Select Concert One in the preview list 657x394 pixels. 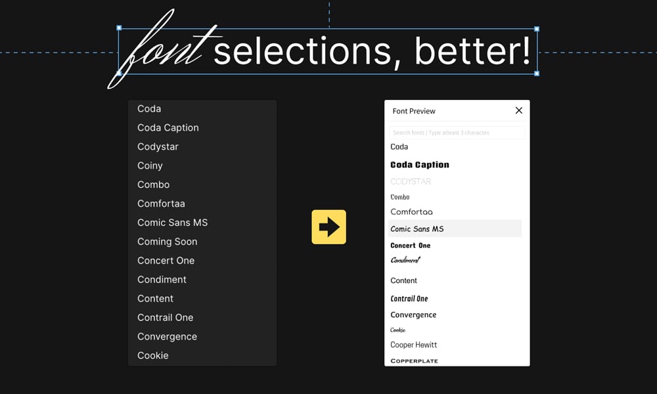(411, 245)
